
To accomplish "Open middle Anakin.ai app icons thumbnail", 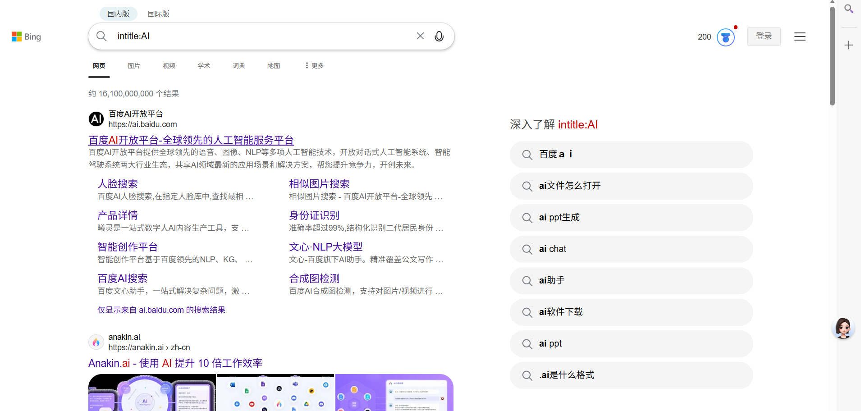I will (x=275, y=393).
